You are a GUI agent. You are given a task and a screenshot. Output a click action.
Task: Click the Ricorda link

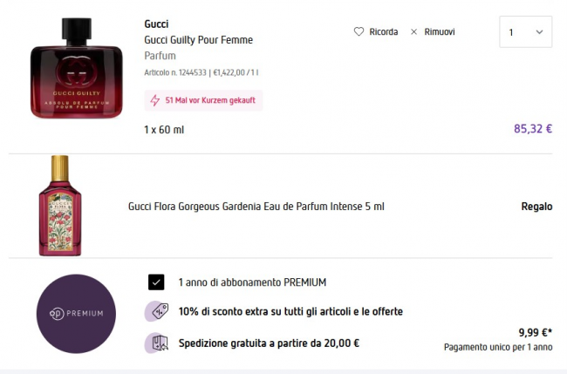pos(383,32)
